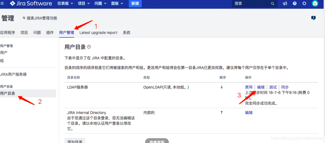
Task: Select the 用户管理 admin tab
Action: [67, 33]
